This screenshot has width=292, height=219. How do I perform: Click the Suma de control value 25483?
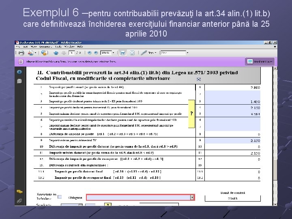click(232, 198)
